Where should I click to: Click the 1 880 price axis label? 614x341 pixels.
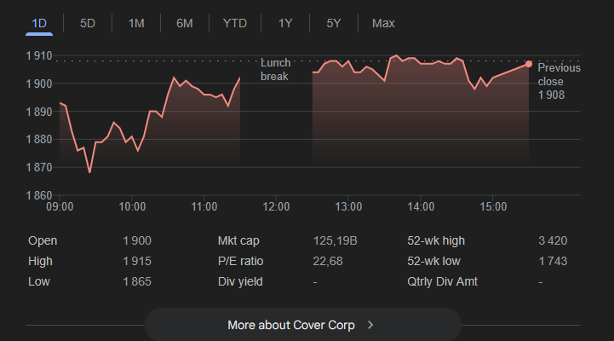pyautogui.click(x=39, y=139)
